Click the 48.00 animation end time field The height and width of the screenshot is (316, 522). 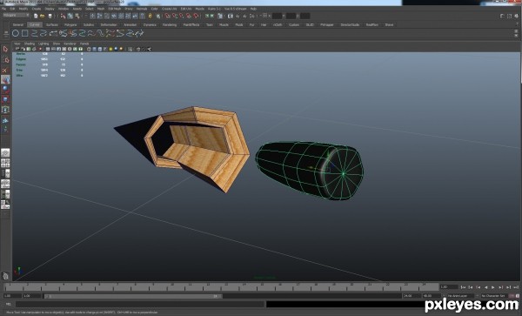tap(432, 296)
